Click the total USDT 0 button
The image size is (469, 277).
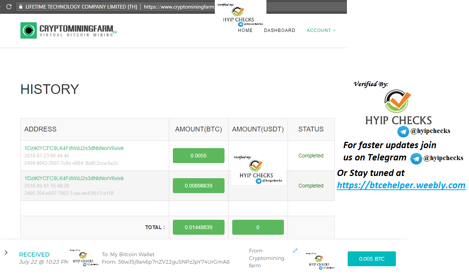[x=258, y=227]
